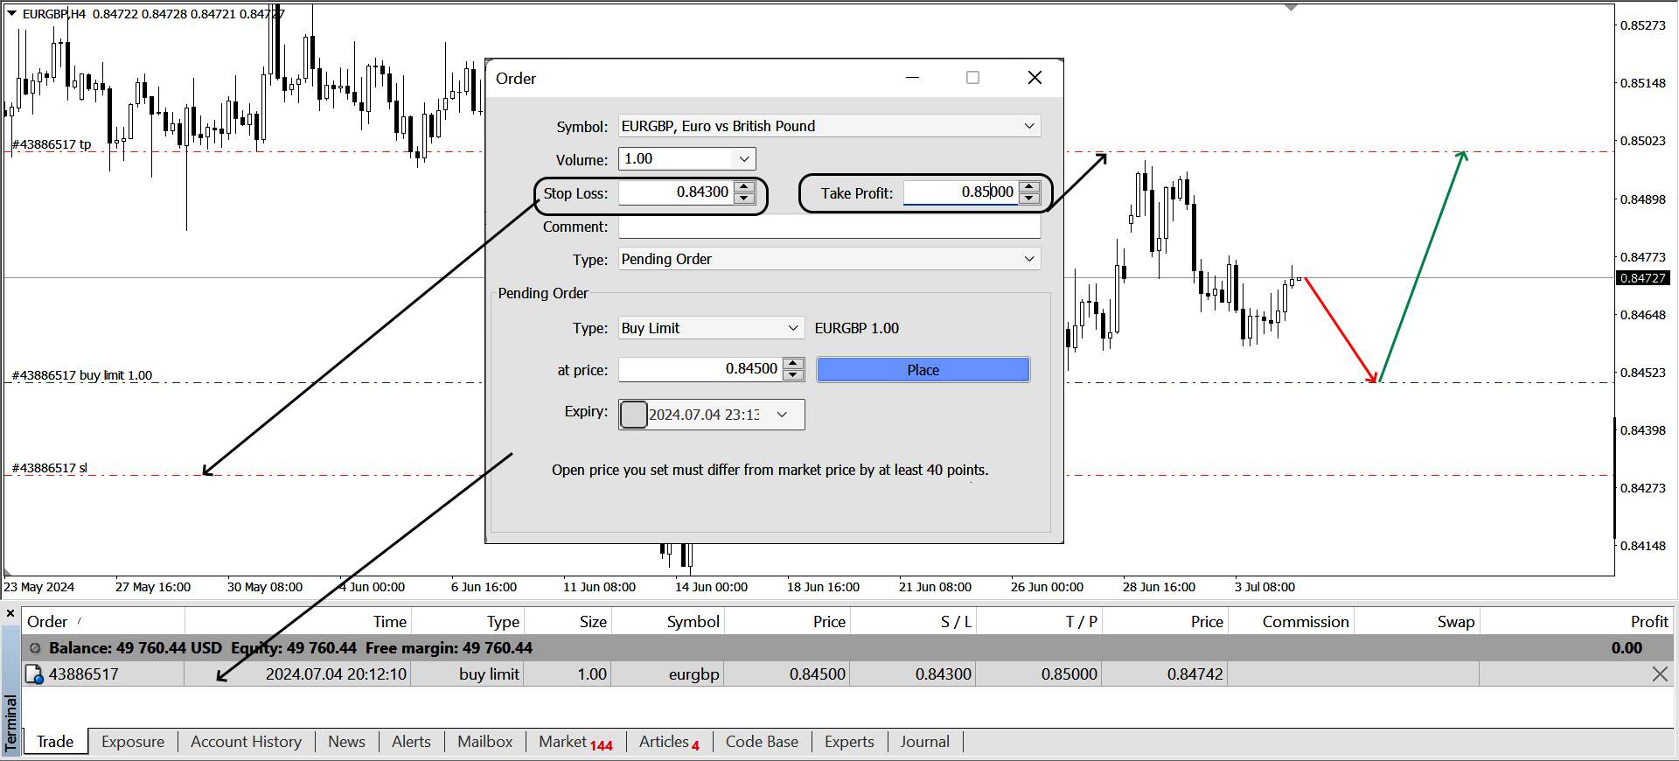
Task: Close the Order dialog
Action: pyautogui.click(x=1035, y=78)
